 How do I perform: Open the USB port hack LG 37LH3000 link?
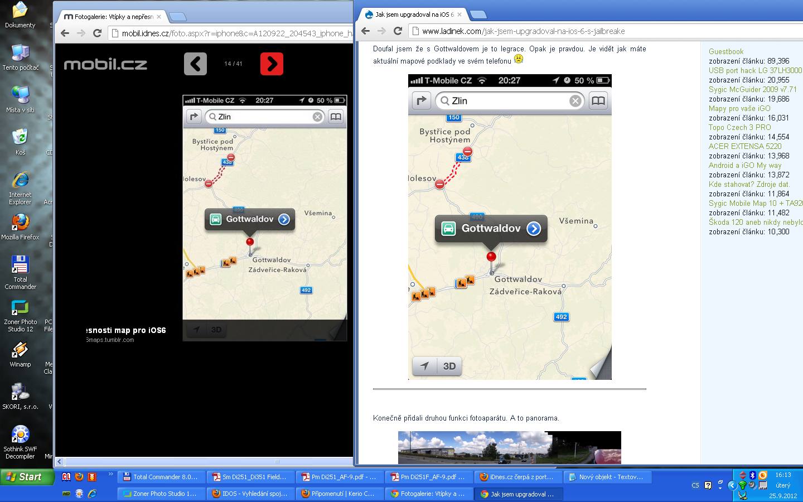point(755,70)
